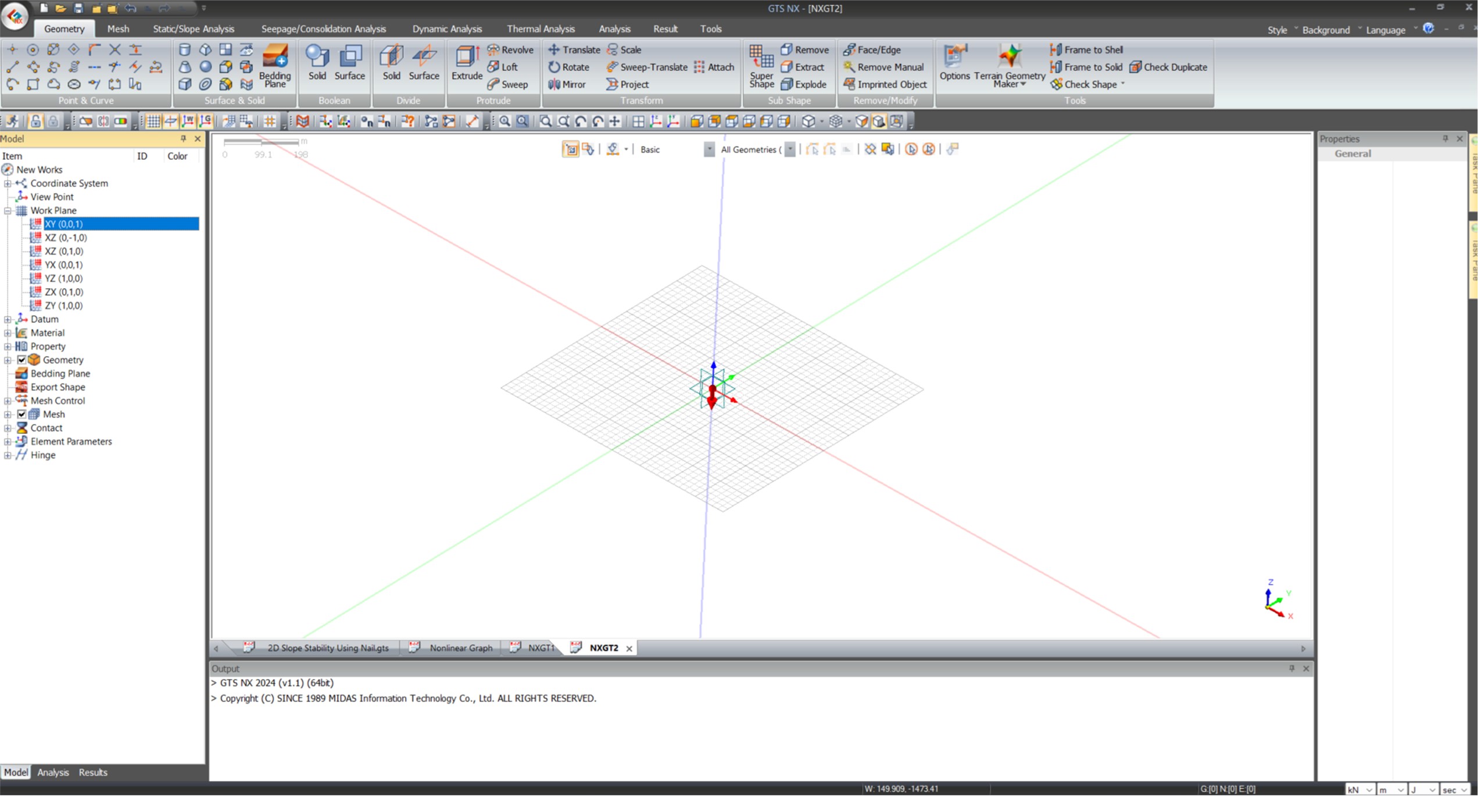The height and width of the screenshot is (796, 1478).
Task: Expand the Material tree node
Action: pyautogui.click(x=8, y=333)
